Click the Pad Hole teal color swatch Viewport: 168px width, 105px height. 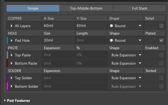(7, 40)
